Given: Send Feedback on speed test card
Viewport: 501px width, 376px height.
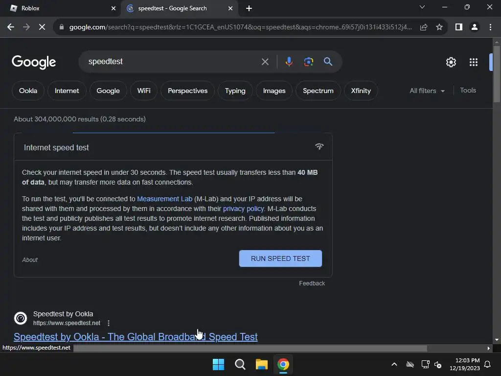Looking at the screenshot, I should (312, 283).
